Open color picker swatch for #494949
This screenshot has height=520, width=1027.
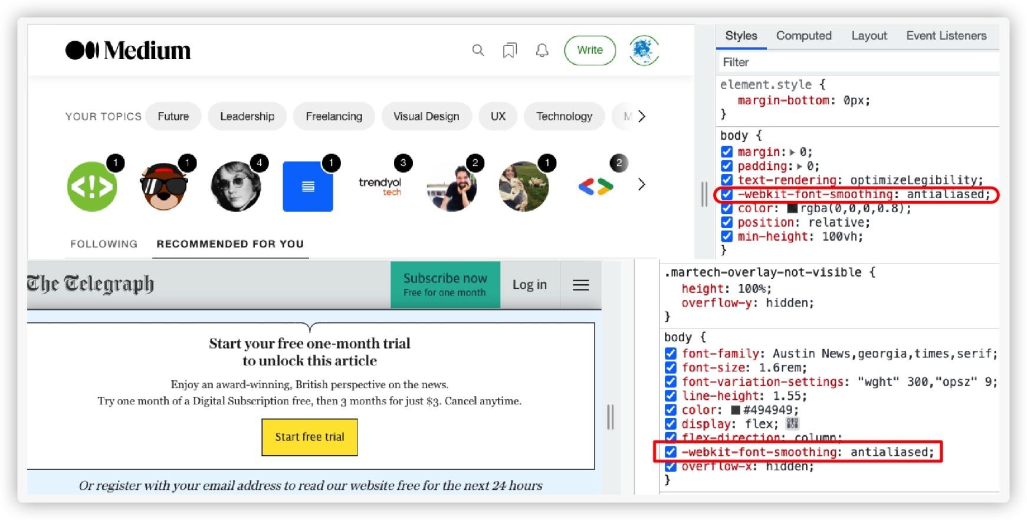[736, 410]
